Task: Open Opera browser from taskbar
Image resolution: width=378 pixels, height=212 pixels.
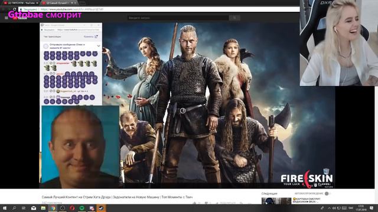Action: 72,208
